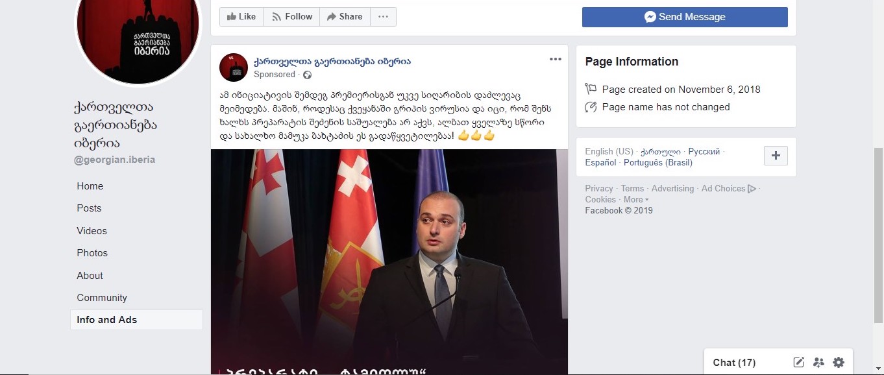Click the globe audience icon beside Sponsored
The width and height of the screenshot is (884, 375).
pos(308,75)
